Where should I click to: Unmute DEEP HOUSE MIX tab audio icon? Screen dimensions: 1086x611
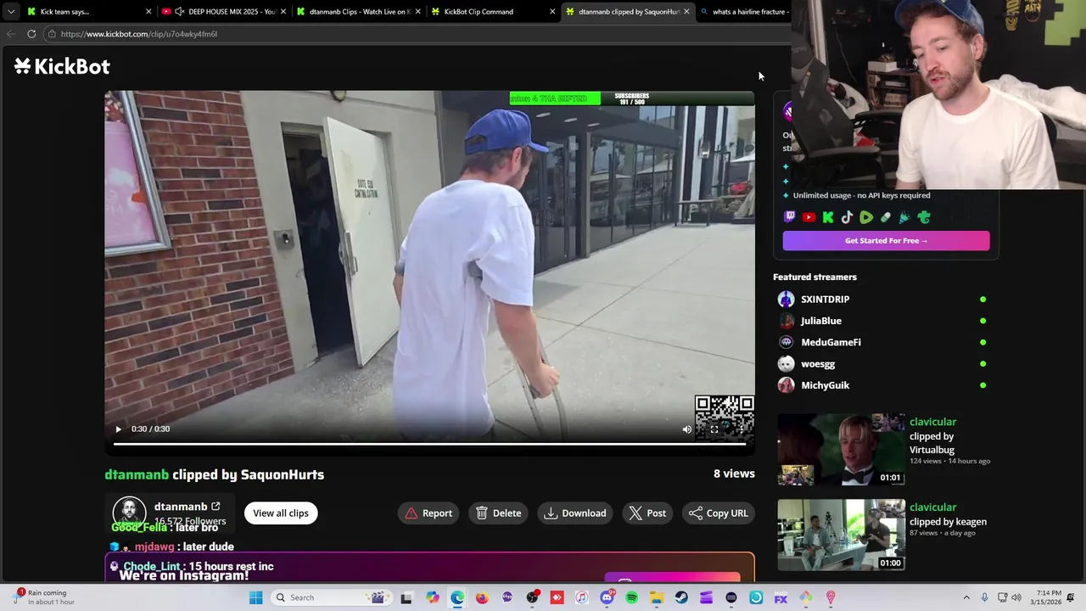(179, 11)
